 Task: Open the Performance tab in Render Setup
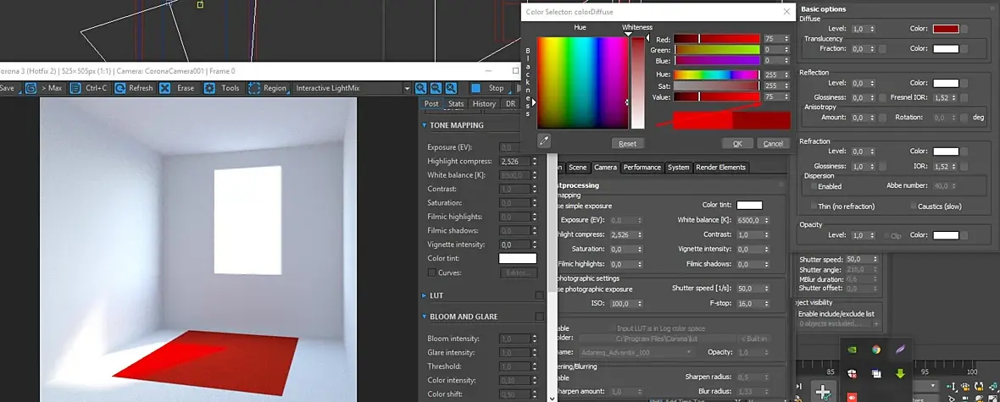pos(642,168)
